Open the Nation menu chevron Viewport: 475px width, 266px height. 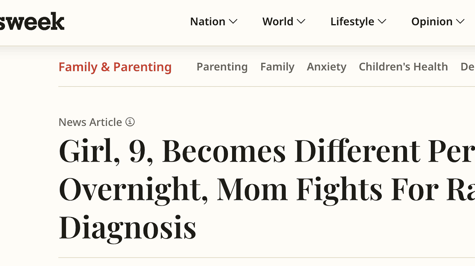(234, 22)
